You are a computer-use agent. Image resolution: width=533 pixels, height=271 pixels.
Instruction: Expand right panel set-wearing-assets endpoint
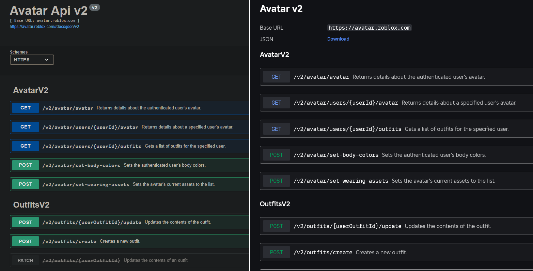click(341, 181)
